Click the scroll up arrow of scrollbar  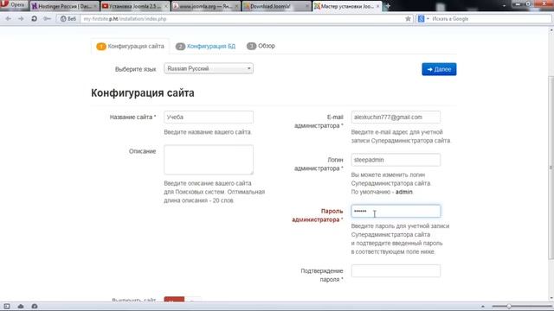pyautogui.click(x=551, y=30)
